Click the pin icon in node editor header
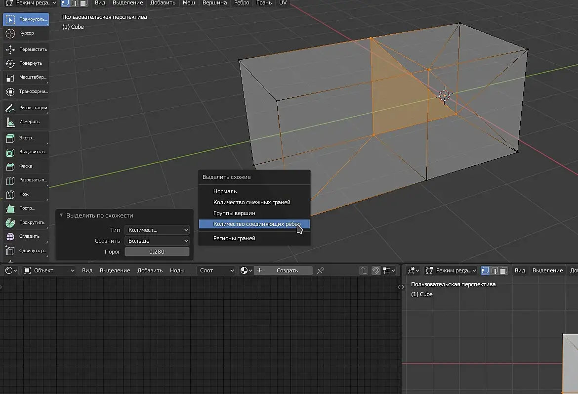 (321, 270)
